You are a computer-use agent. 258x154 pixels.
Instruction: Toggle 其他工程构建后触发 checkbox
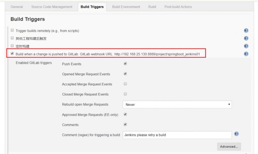(x=12, y=38)
